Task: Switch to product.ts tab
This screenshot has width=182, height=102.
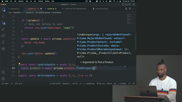Action: [x=14, y=9]
